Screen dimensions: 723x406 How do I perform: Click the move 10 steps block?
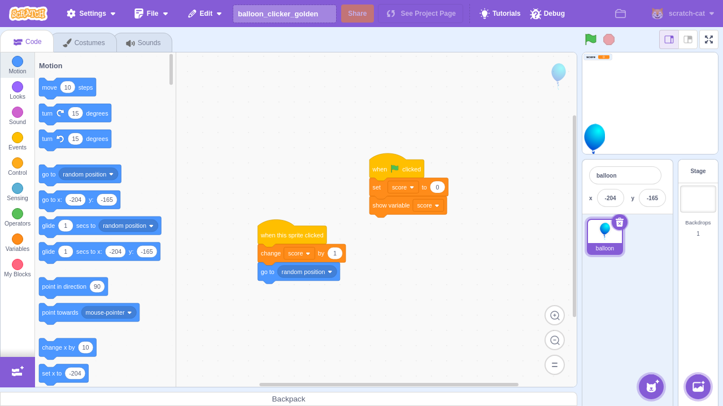pyautogui.click(x=67, y=87)
